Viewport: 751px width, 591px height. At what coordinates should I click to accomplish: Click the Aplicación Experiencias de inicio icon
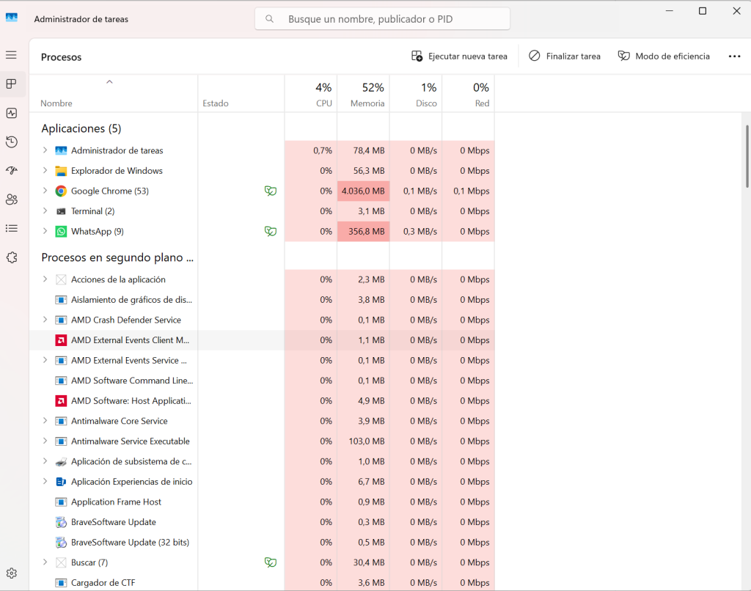point(61,482)
